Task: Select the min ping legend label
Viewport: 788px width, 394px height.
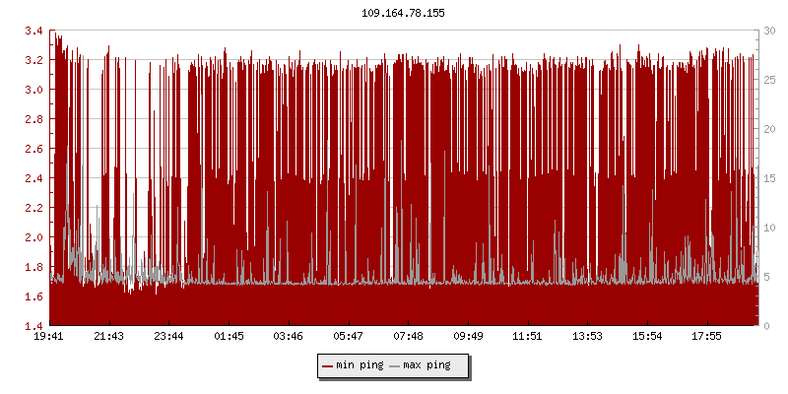Action: (360, 365)
